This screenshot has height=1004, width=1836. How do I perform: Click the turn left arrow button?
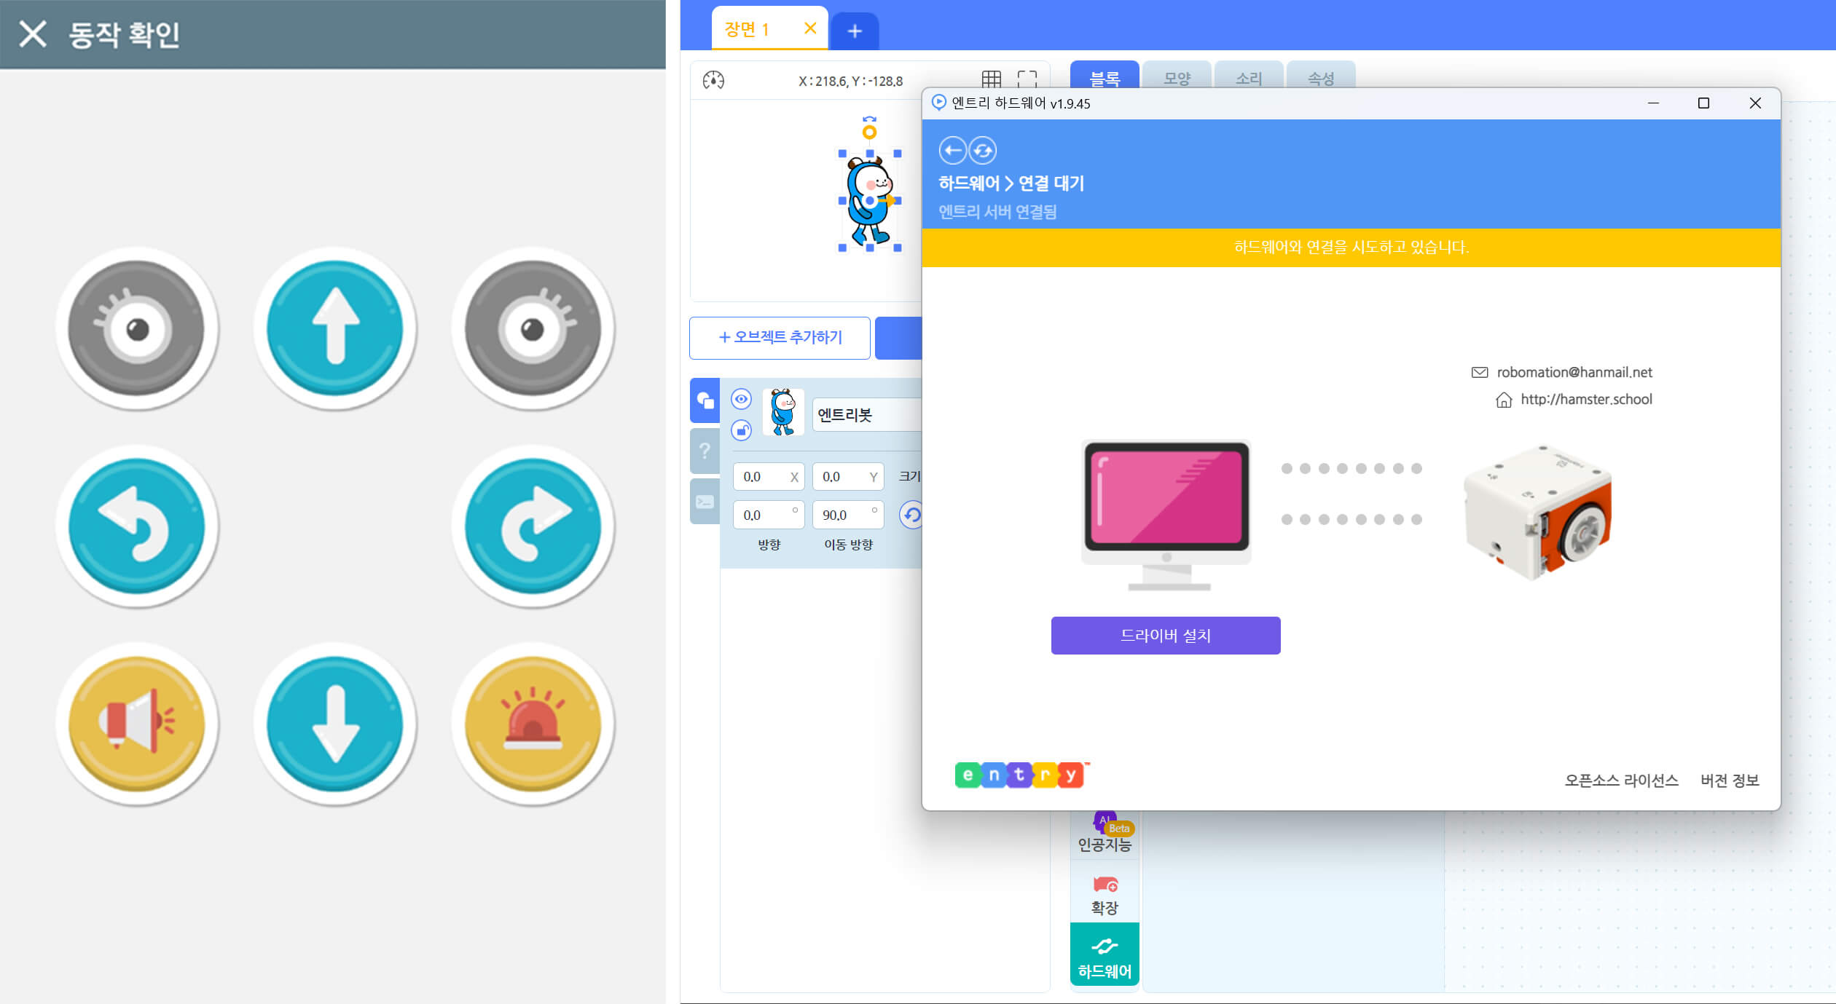point(137,526)
